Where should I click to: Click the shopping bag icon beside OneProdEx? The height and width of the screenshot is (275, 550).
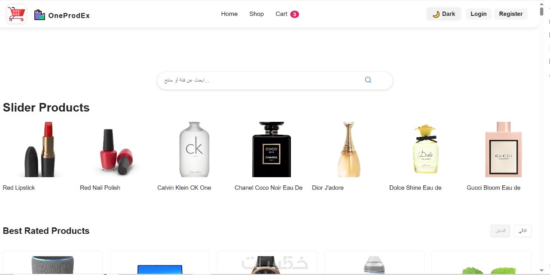coord(40,15)
